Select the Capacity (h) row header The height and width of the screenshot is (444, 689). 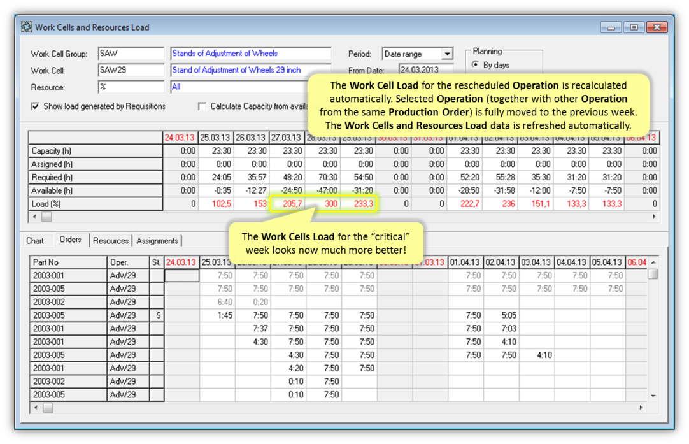pos(96,151)
